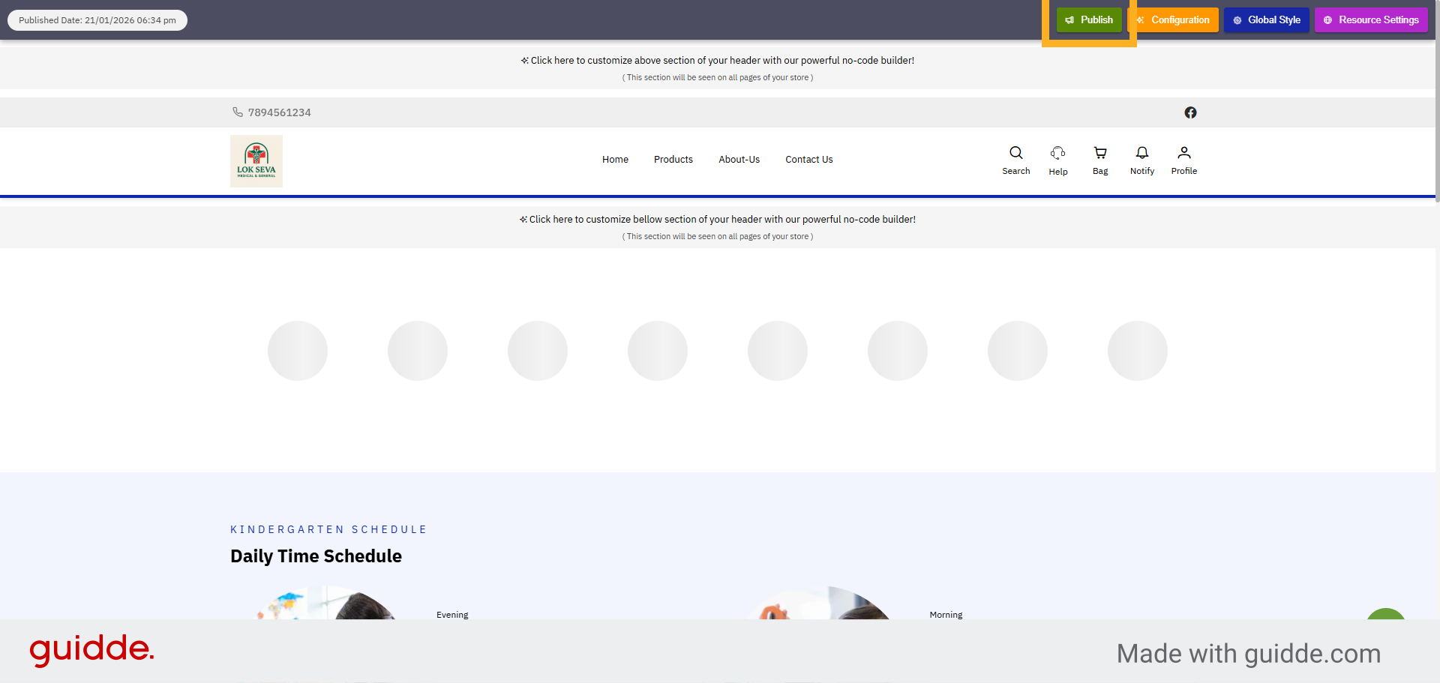Open Resource Settings

tap(1371, 19)
